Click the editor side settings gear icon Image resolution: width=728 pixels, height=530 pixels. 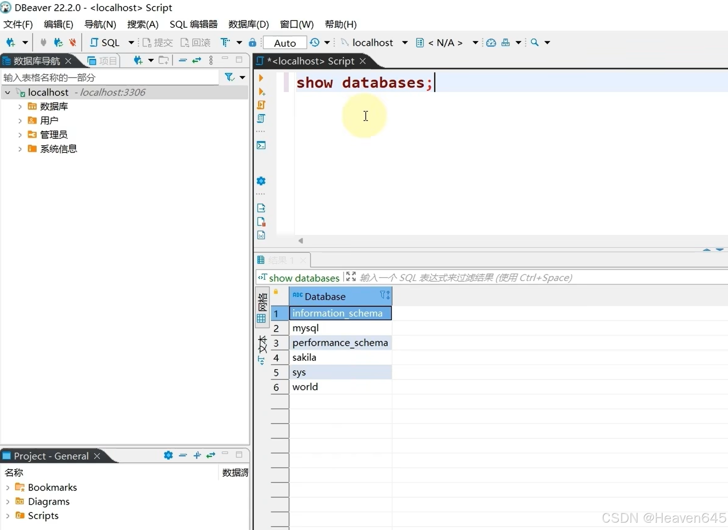click(x=261, y=181)
